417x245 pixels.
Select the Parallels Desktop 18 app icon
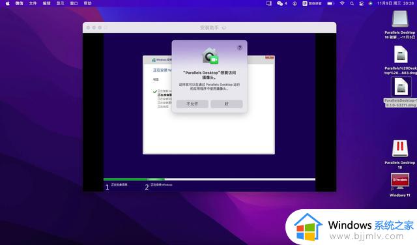tap(399, 149)
